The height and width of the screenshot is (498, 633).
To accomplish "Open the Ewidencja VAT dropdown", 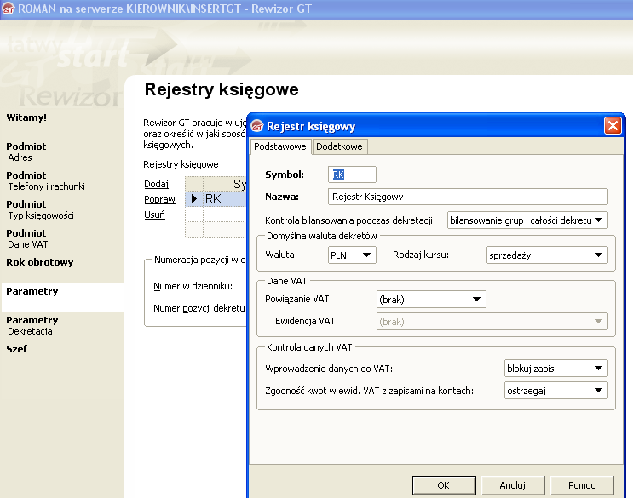I will click(492, 322).
